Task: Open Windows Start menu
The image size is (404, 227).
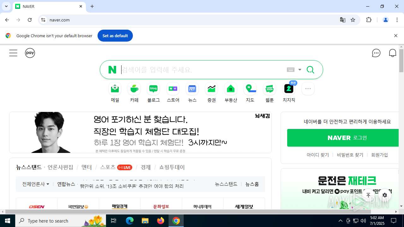Action: 8,221
